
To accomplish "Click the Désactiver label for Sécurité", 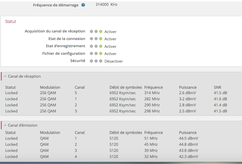I will coord(114,61).
